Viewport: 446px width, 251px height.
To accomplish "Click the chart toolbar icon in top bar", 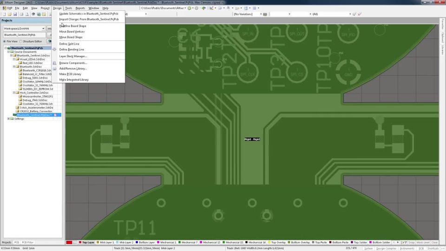I will pyautogui.click(x=211, y=8).
